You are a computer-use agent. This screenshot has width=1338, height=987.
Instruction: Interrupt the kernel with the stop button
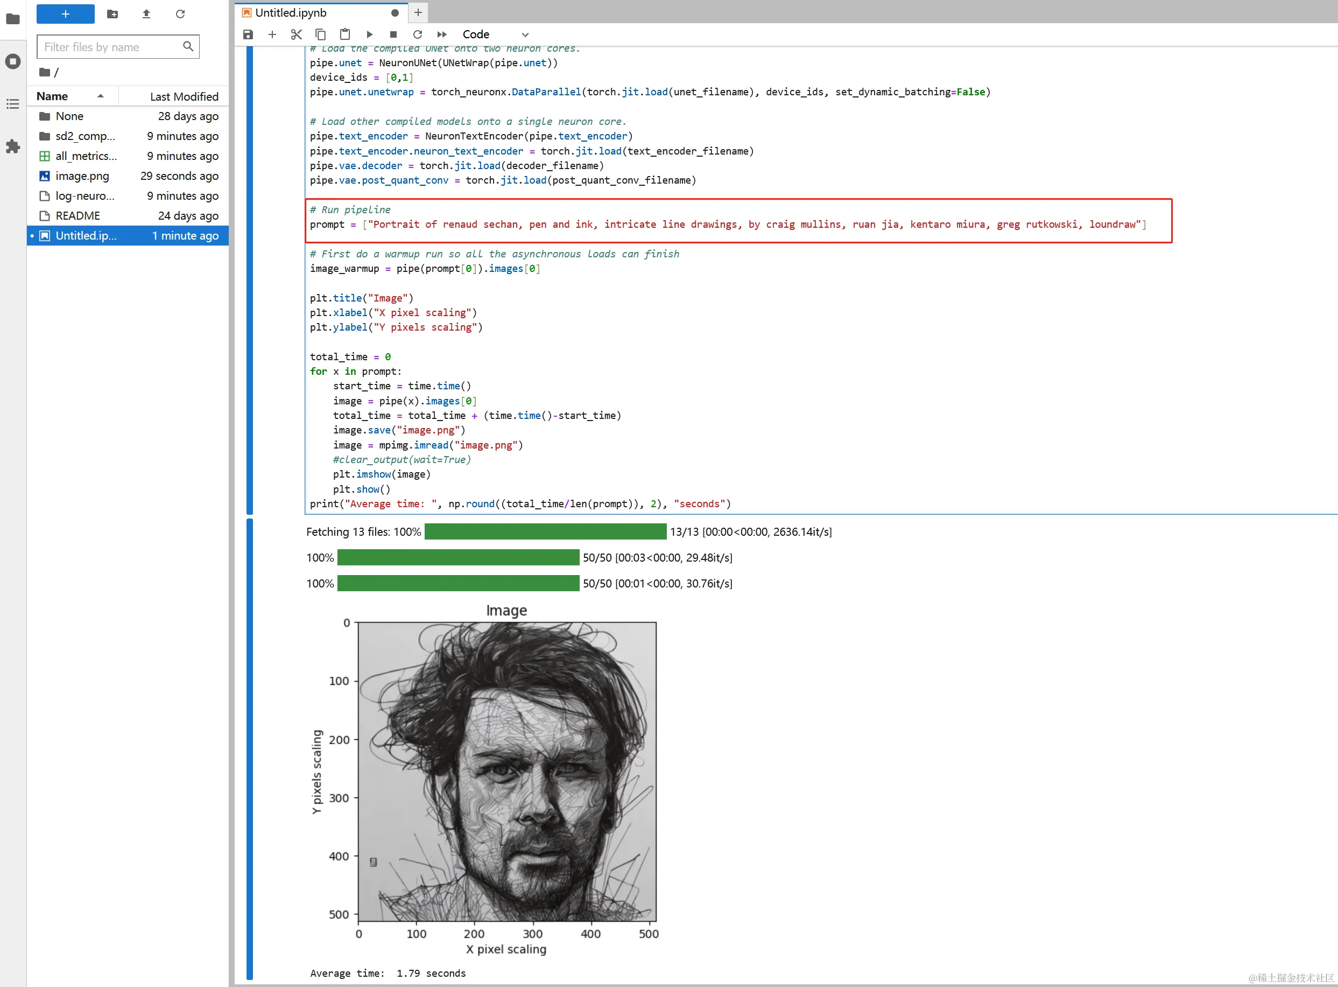[x=393, y=34]
